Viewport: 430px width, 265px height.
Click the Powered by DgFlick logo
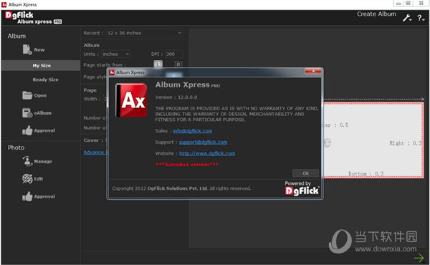point(302,188)
